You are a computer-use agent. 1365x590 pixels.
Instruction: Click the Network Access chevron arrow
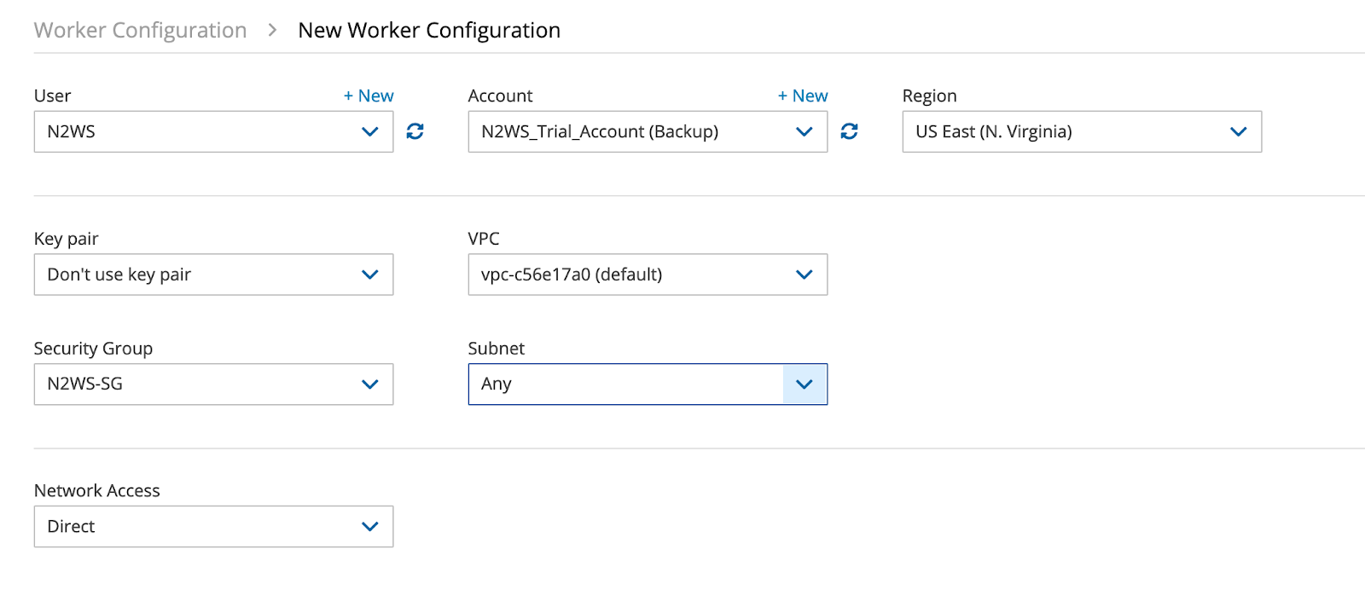tap(369, 527)
